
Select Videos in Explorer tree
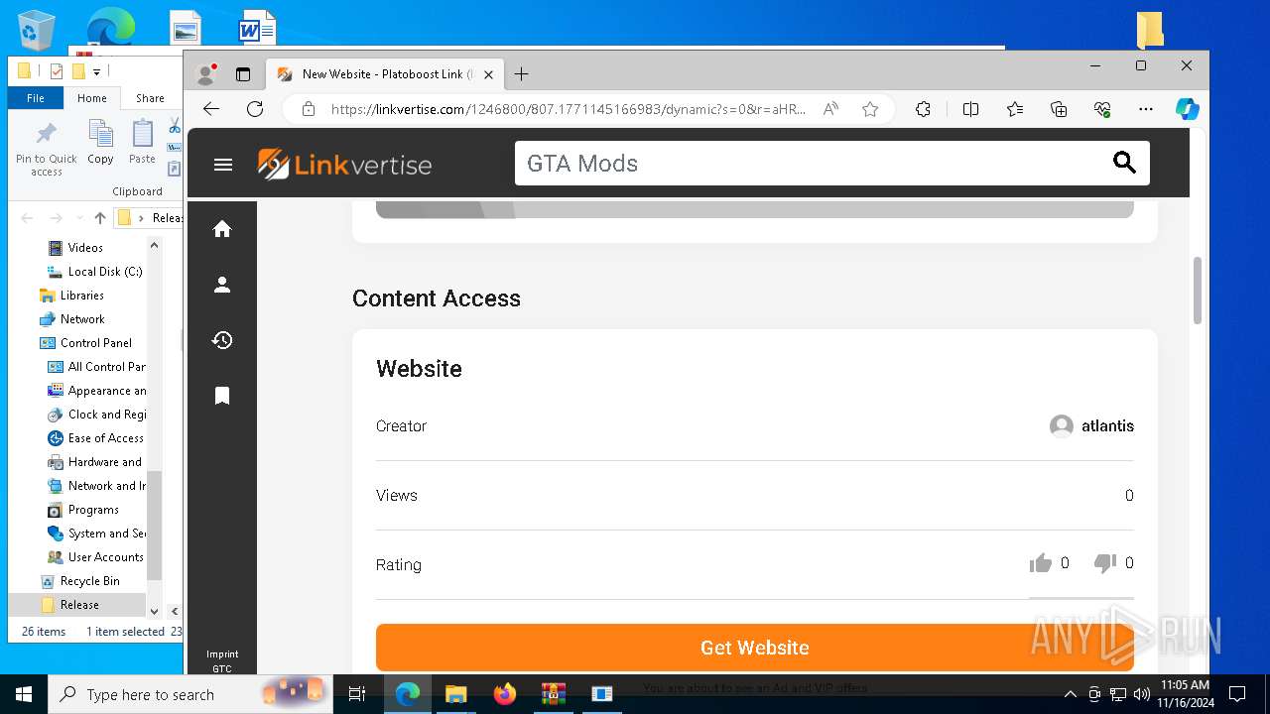tap(85, 248)
